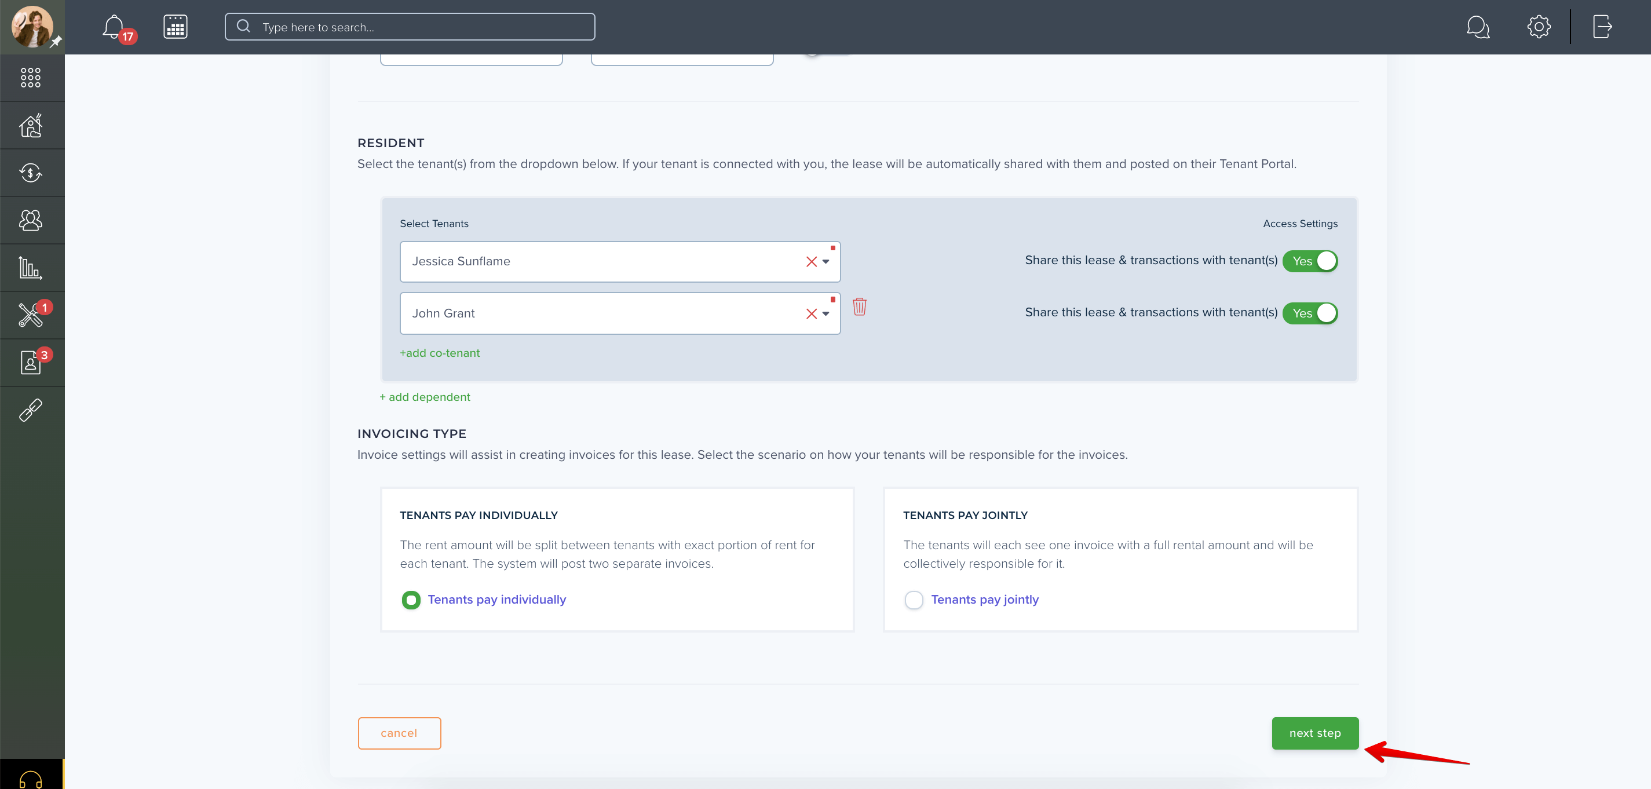
Task: Click the user profile avatar
Action: coord(31,26)
